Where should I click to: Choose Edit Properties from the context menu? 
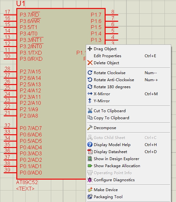128,56
